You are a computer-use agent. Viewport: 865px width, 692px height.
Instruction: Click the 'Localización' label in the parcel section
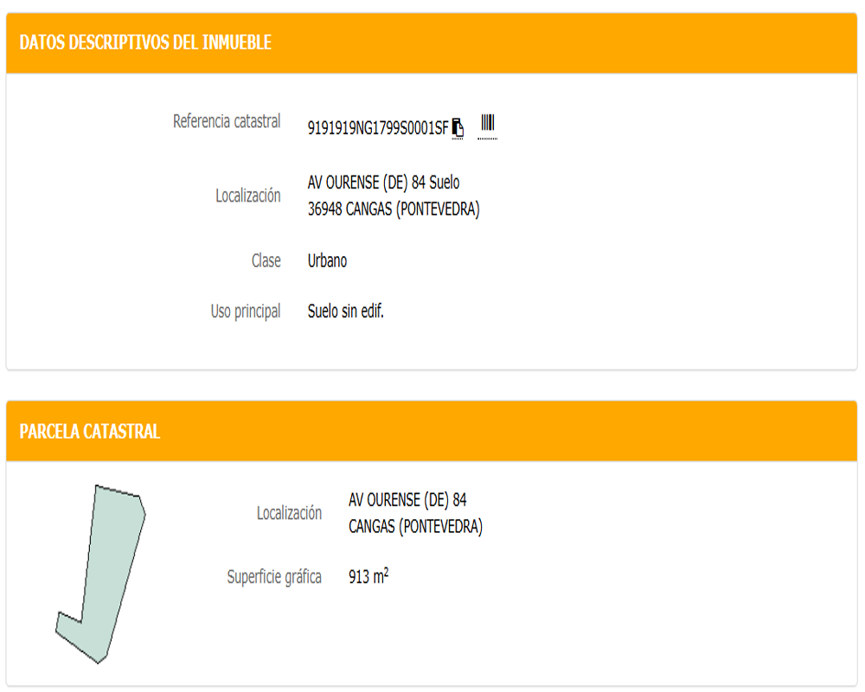coord(289,513)
